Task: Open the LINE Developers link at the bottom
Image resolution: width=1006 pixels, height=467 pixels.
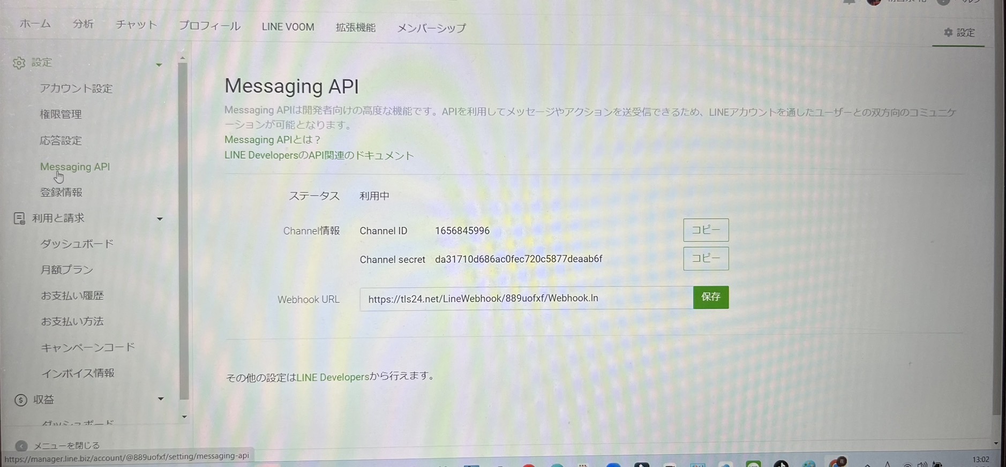Action: pyautogui.click(x=333, y=377)
